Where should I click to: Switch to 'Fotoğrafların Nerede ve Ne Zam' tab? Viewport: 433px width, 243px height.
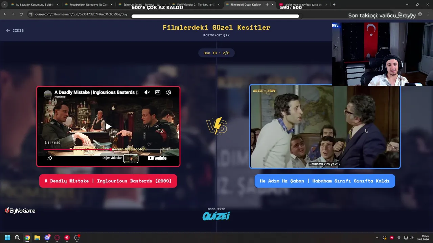[88, 5]
